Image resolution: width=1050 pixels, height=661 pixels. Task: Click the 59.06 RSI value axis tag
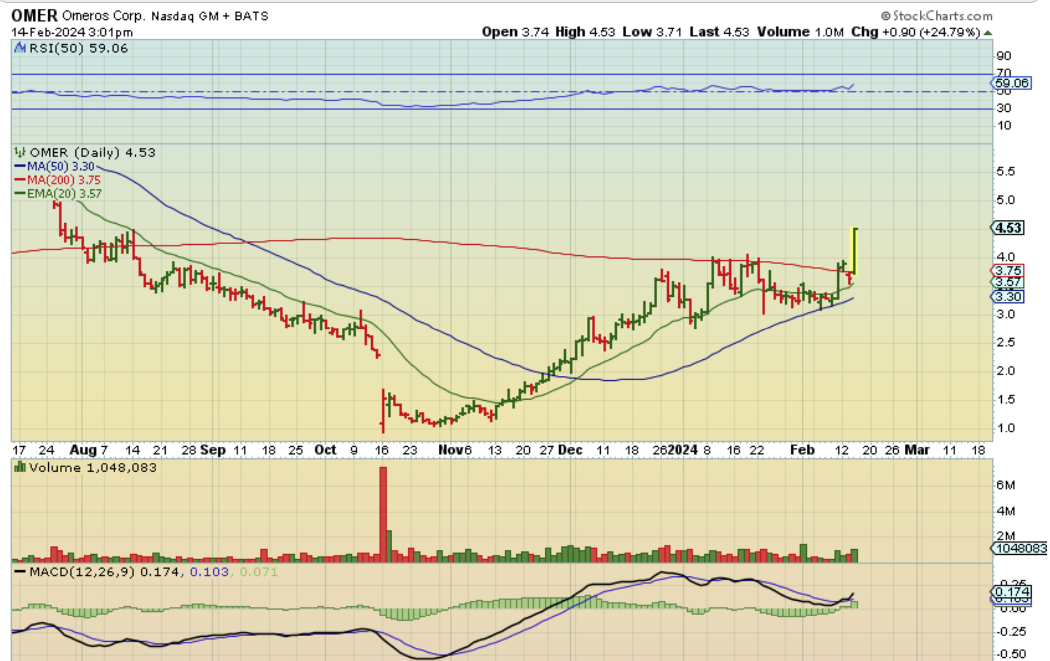(1011, 83)
